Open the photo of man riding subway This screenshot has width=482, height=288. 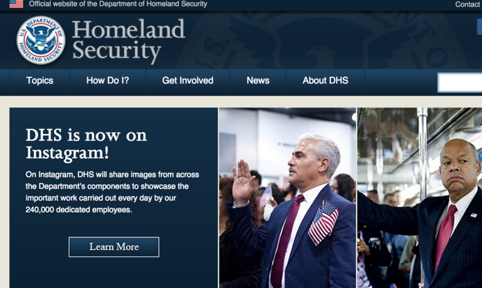coord(419,198)
